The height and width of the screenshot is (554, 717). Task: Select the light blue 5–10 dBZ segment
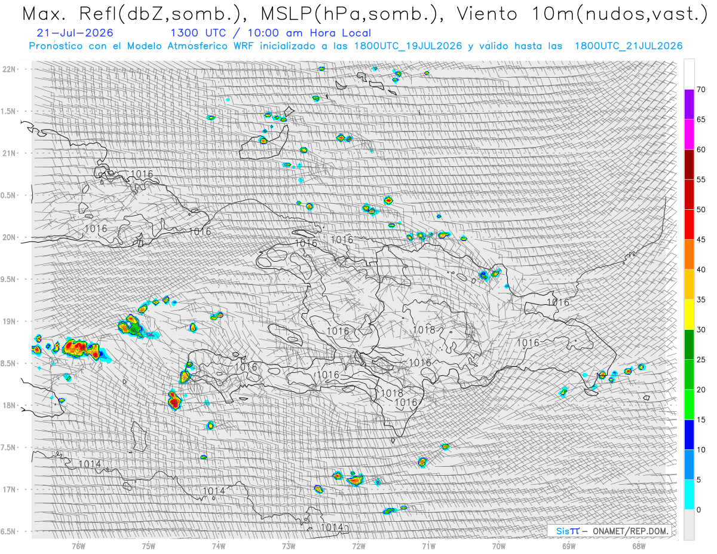click(x=689, y=464)
